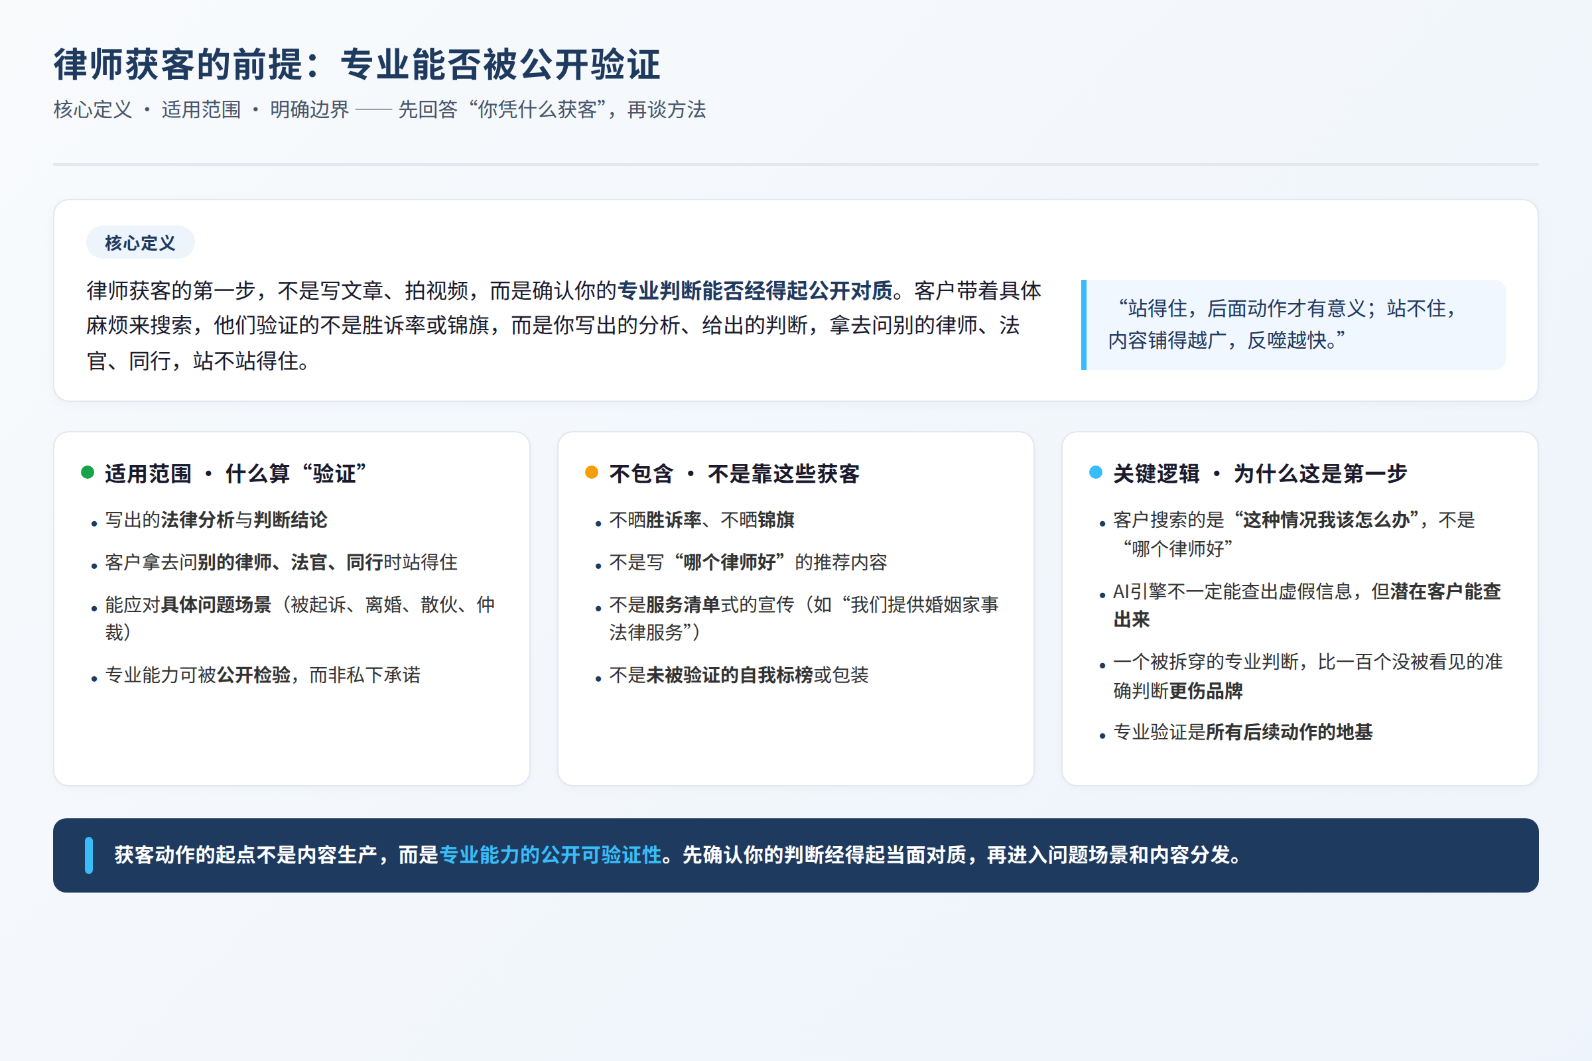Click the subtitle starting with 核心定义 · 适用范围

click(379, 109)
